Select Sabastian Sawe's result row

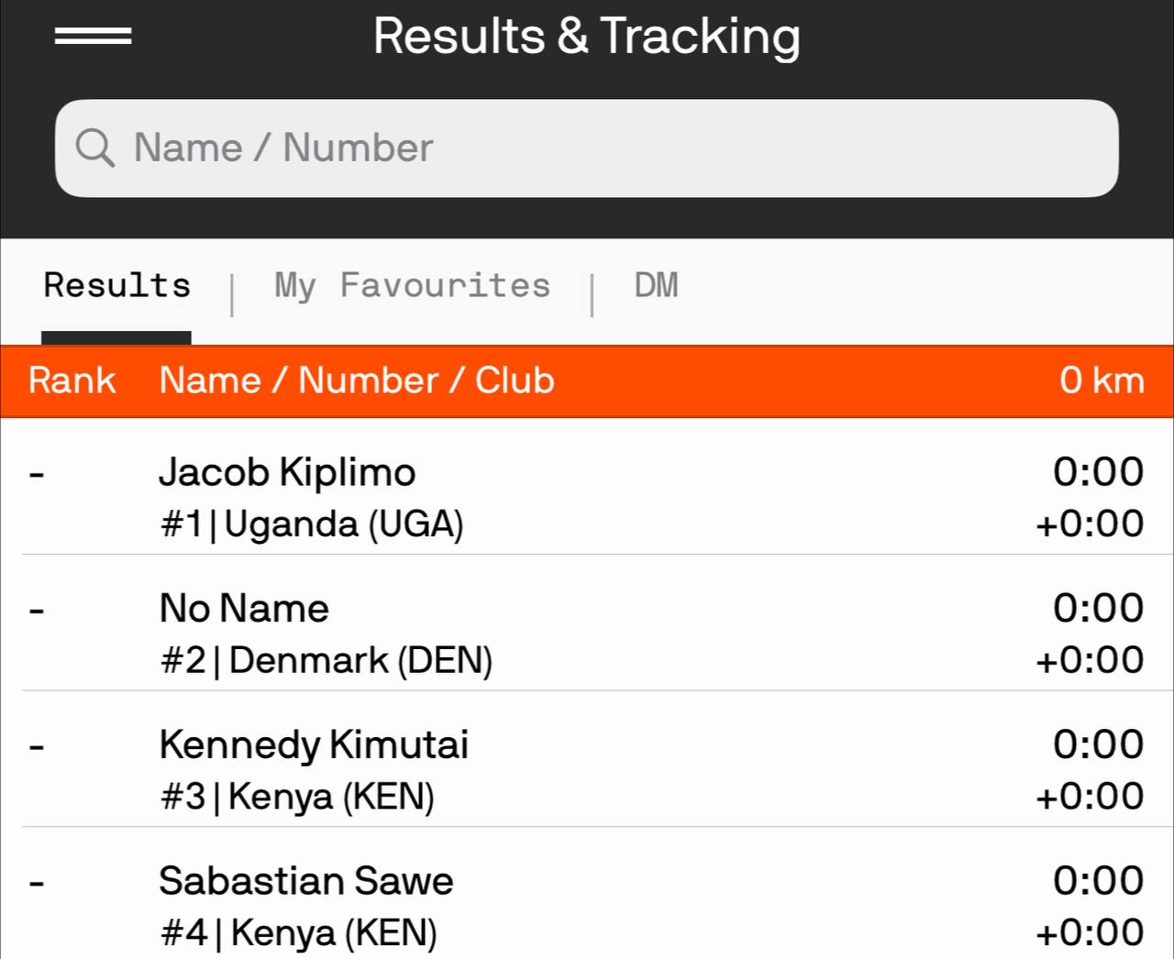(x=306, y=881)
